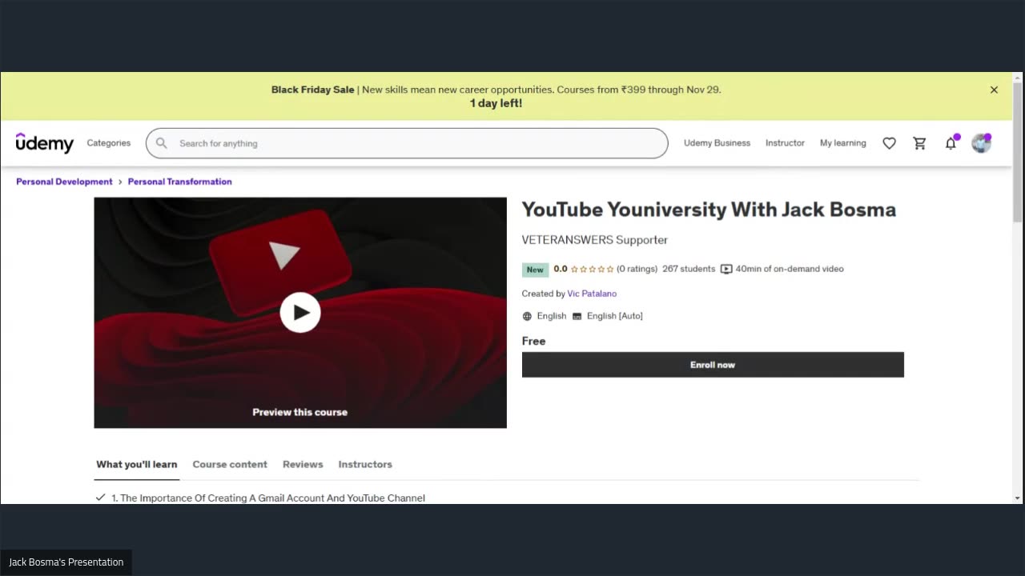This screenshot has height=576, width=1025.
Task: Go to Personal Development breadcrumb
Action: (64, 182)
